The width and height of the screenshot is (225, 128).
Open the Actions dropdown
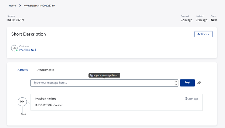pos(203,34)
